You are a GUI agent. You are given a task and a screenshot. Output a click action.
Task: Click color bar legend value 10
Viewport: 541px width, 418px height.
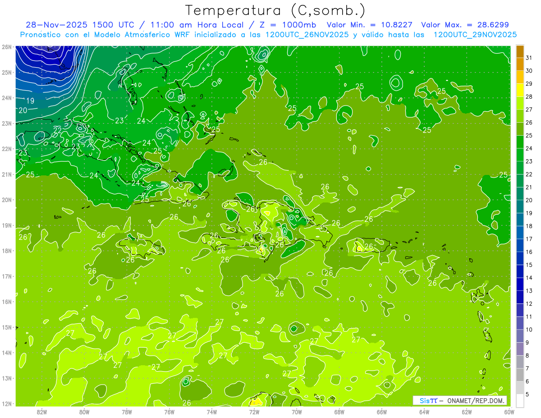[529, 330]
